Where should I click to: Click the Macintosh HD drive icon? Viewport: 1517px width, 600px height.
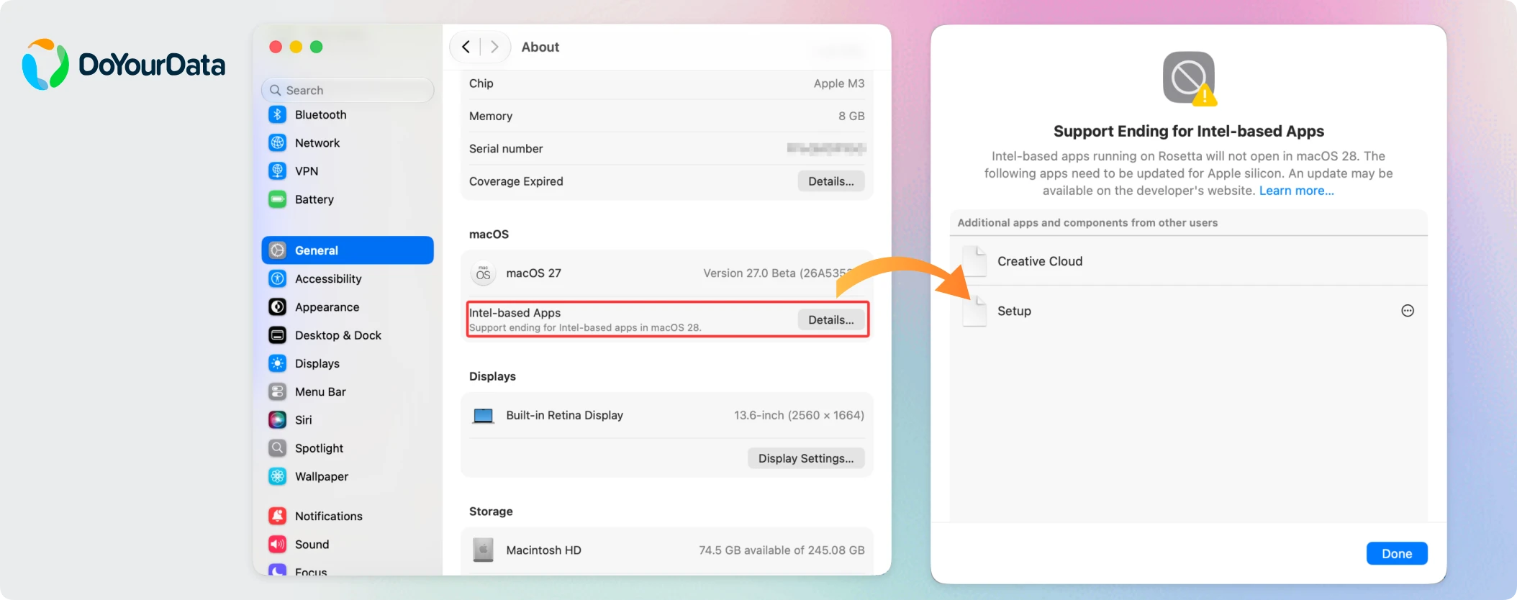(483, 550)
